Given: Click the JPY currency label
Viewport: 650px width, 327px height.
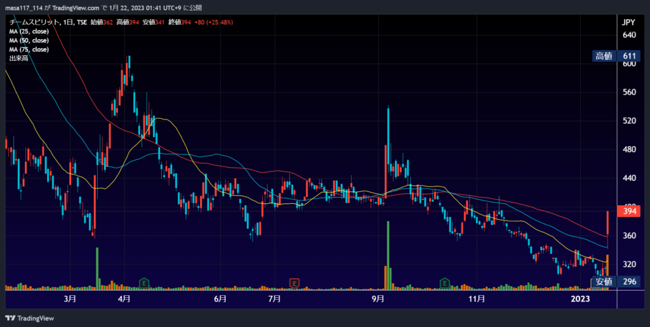Looking at the screenshot, I should coord(628,23).
